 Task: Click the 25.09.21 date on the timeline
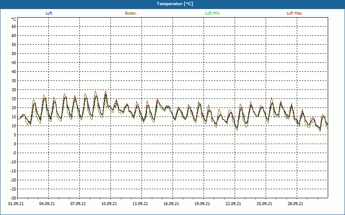[264, 204]
